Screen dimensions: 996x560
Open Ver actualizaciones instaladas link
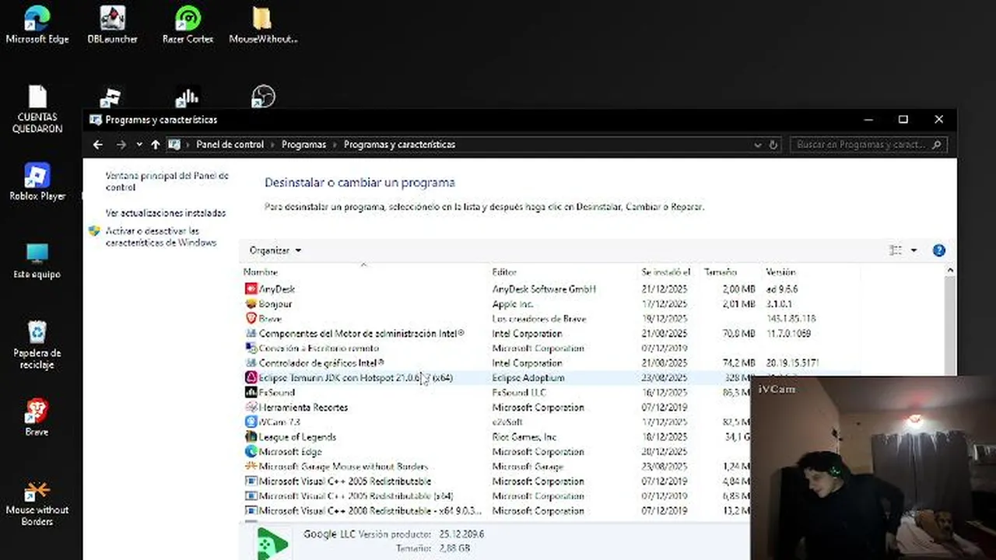[166, 213]
